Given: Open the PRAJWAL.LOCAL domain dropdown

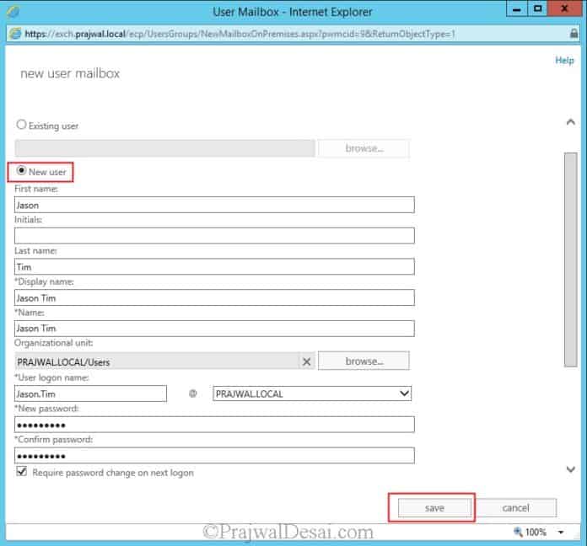Looking at the screenshot, I should (x=312, y=393).
